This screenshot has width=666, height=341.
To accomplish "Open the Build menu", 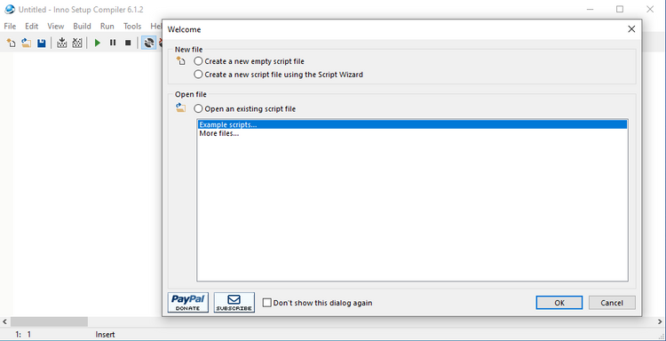I will 82,26.
